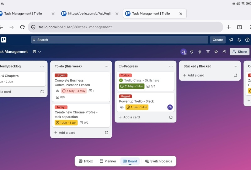251x170 pixels.
Task: Open the Inbox view
Action: click(86, 161)
